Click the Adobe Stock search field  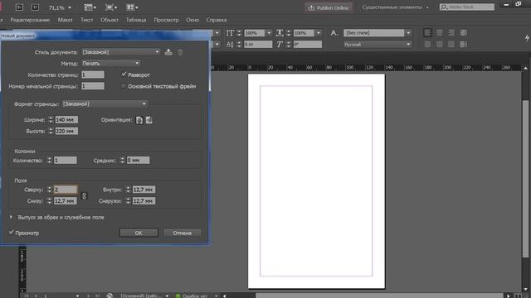(467, 7)
